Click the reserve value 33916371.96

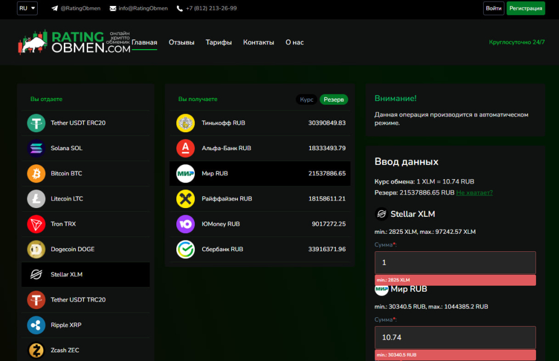[x=327, y=250]
